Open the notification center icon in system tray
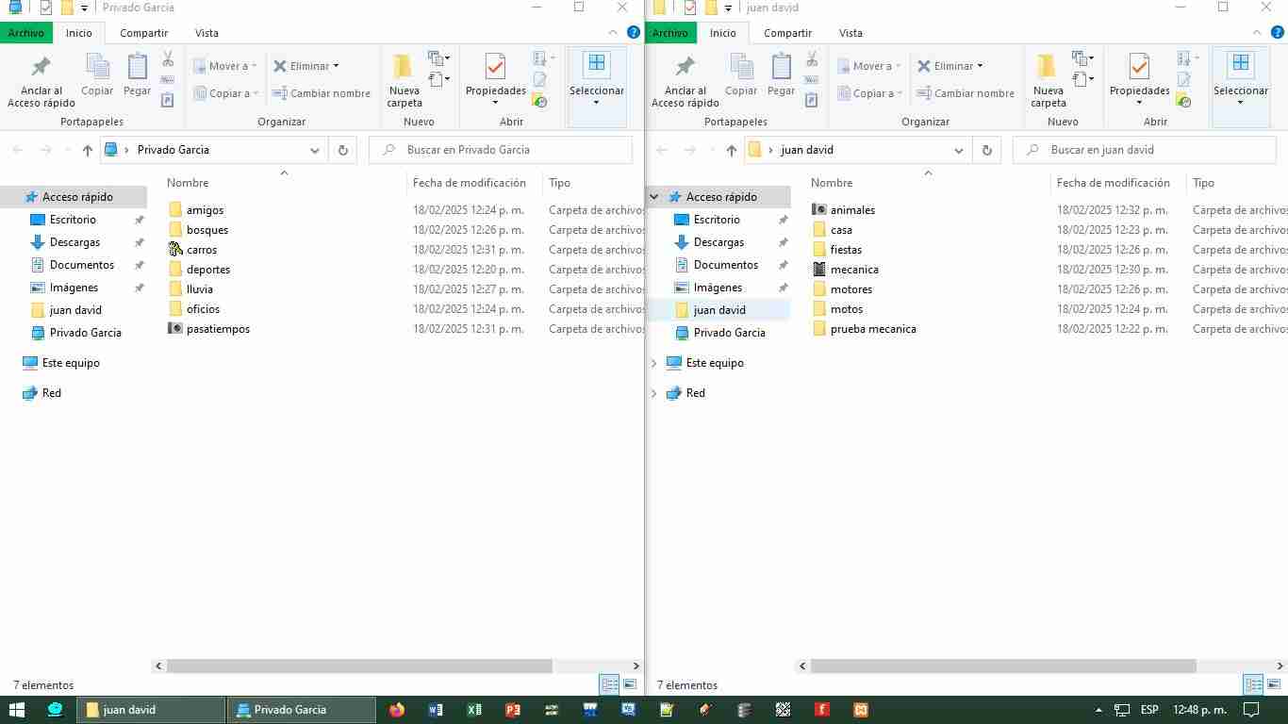 (x=1251, y=710)
